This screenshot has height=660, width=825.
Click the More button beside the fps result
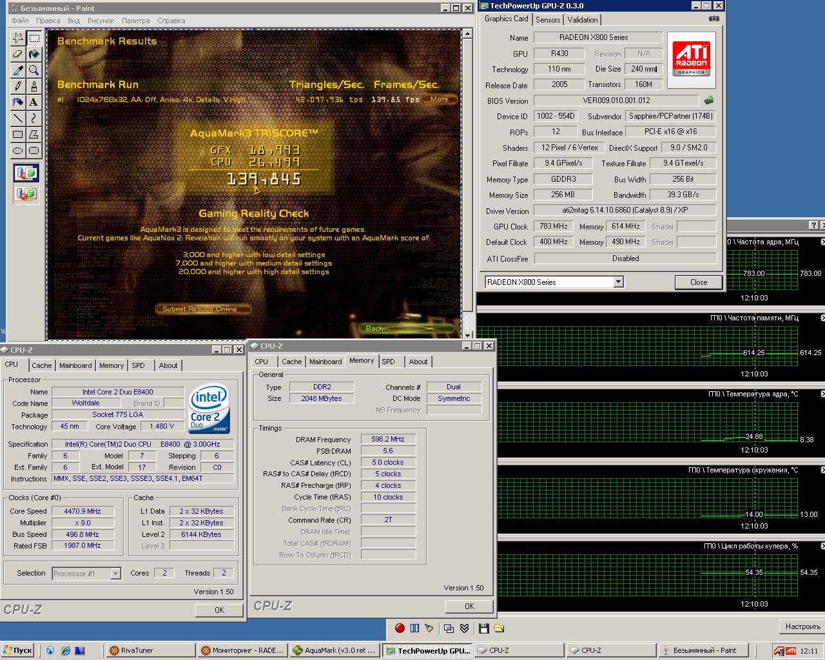(440, 99)
